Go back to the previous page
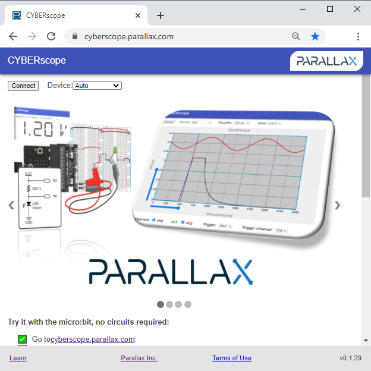The width and height of the screenshot is (371, 371). 13,36
